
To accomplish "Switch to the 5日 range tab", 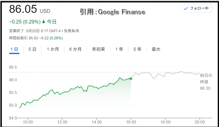I will click(x=33, y=49).
